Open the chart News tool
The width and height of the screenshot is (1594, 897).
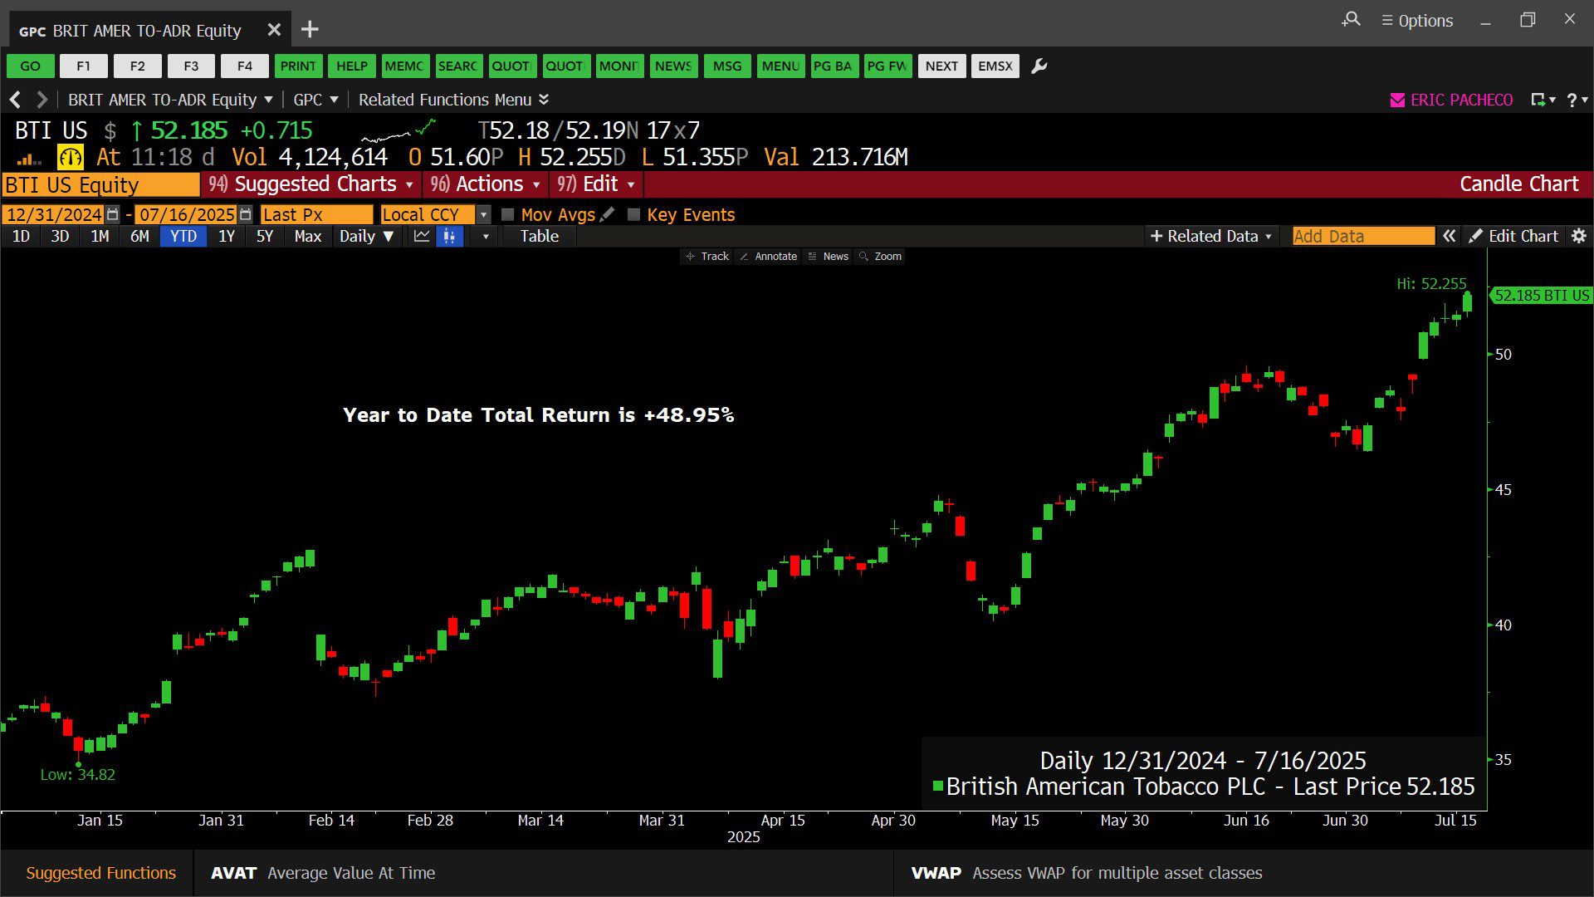[829, 257]
